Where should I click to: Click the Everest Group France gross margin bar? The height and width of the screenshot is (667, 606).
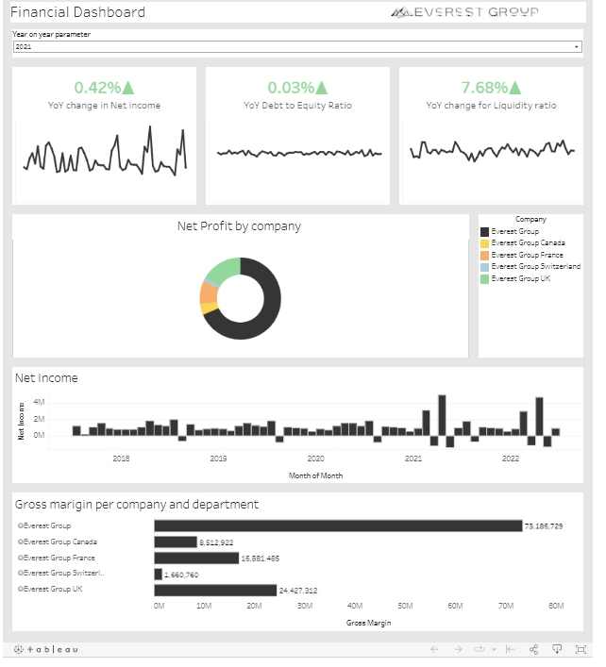point(196,559)
